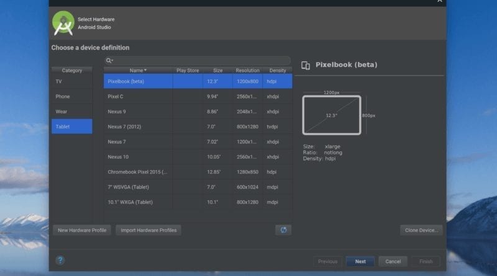Sort by Resolution column header
This screenshot has height=276, width=497.
coord(247,70)
